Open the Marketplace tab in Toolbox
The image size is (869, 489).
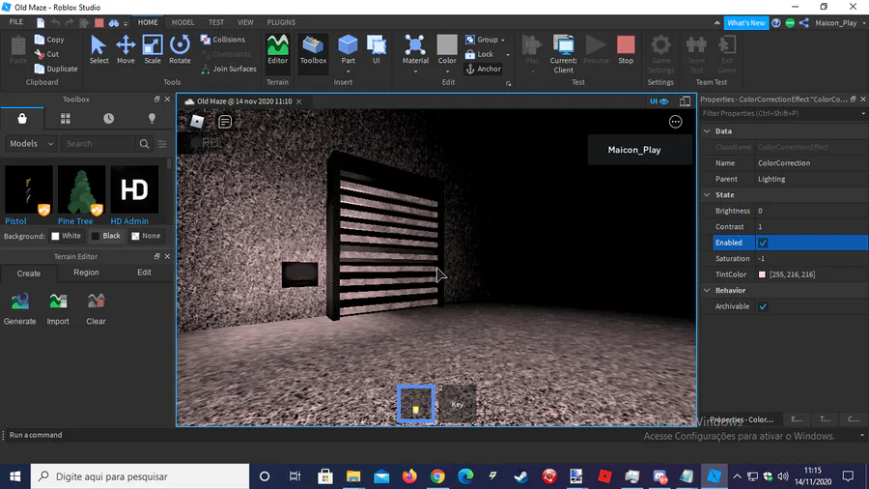click(22, 119)
